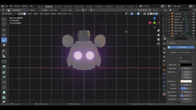The image size is (196, 110).
Task: Choose the Poly Build tool
Action: click(4, 92)
